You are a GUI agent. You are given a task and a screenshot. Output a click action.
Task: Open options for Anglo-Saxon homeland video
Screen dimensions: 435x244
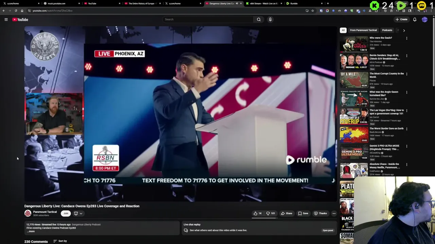point(406,93)
